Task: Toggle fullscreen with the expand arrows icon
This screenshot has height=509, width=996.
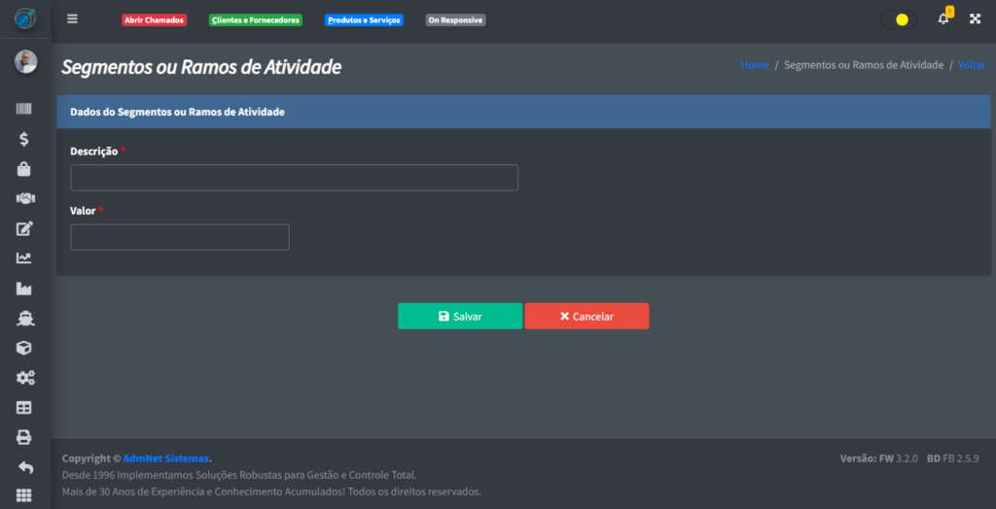Action: (975, 19)
